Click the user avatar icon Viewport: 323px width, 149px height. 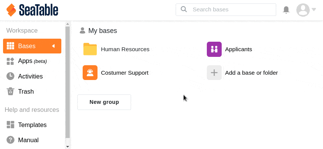click(x=303, y=10)
